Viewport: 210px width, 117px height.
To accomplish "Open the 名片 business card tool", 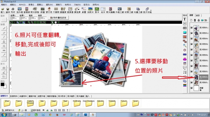I will click(103, 10).
